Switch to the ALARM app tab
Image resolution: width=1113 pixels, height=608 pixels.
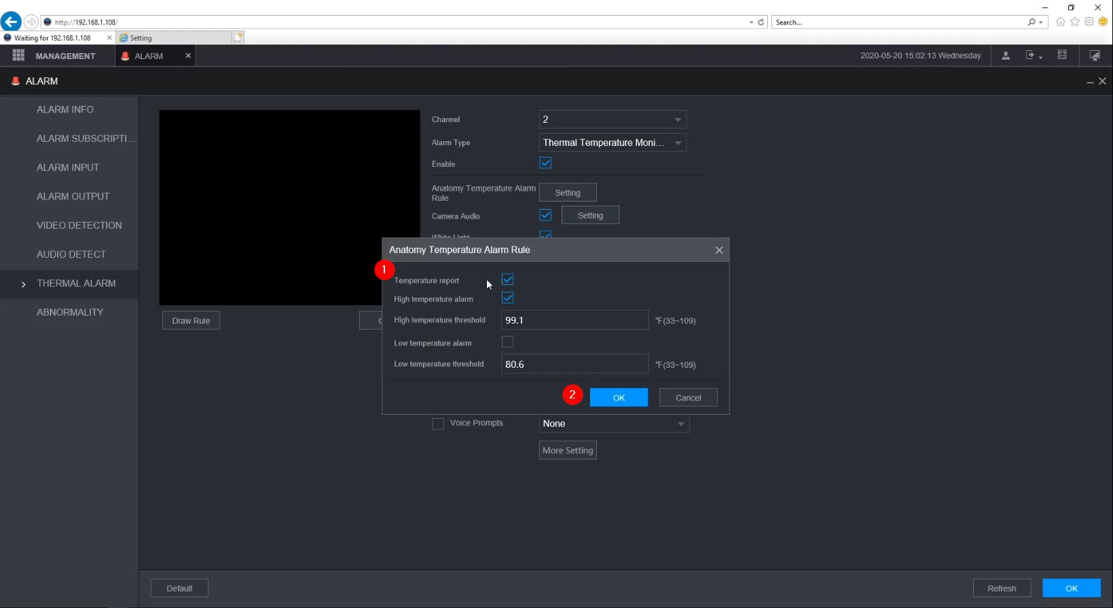click(x=149, y=56)
